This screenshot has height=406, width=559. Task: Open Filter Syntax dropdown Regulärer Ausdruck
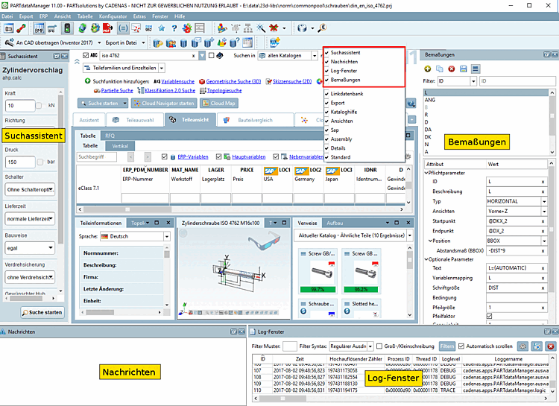[352, 346]
